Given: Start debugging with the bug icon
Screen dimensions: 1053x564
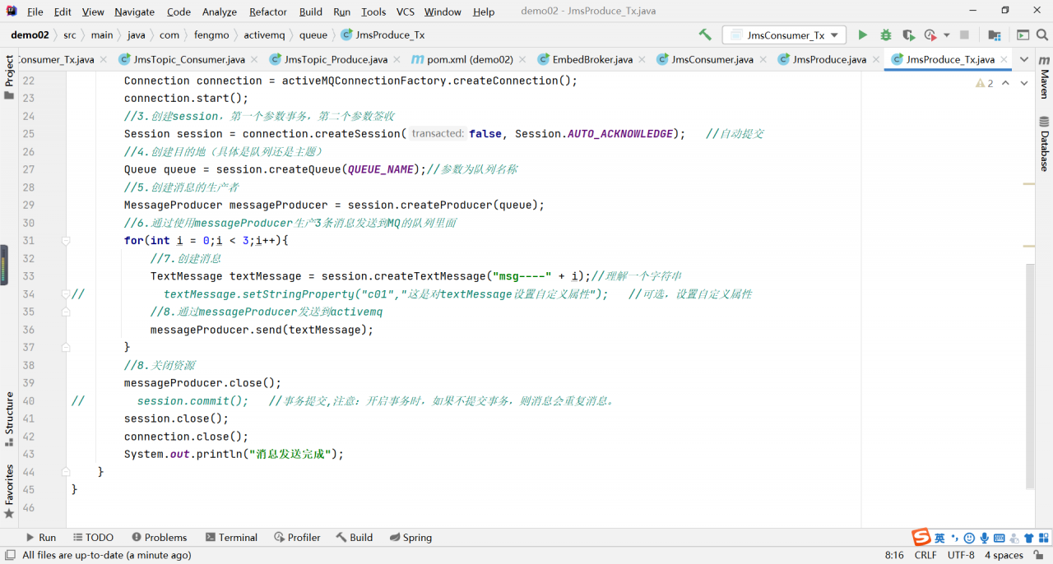Looking at the screenshot, I should tap(885, 35).
